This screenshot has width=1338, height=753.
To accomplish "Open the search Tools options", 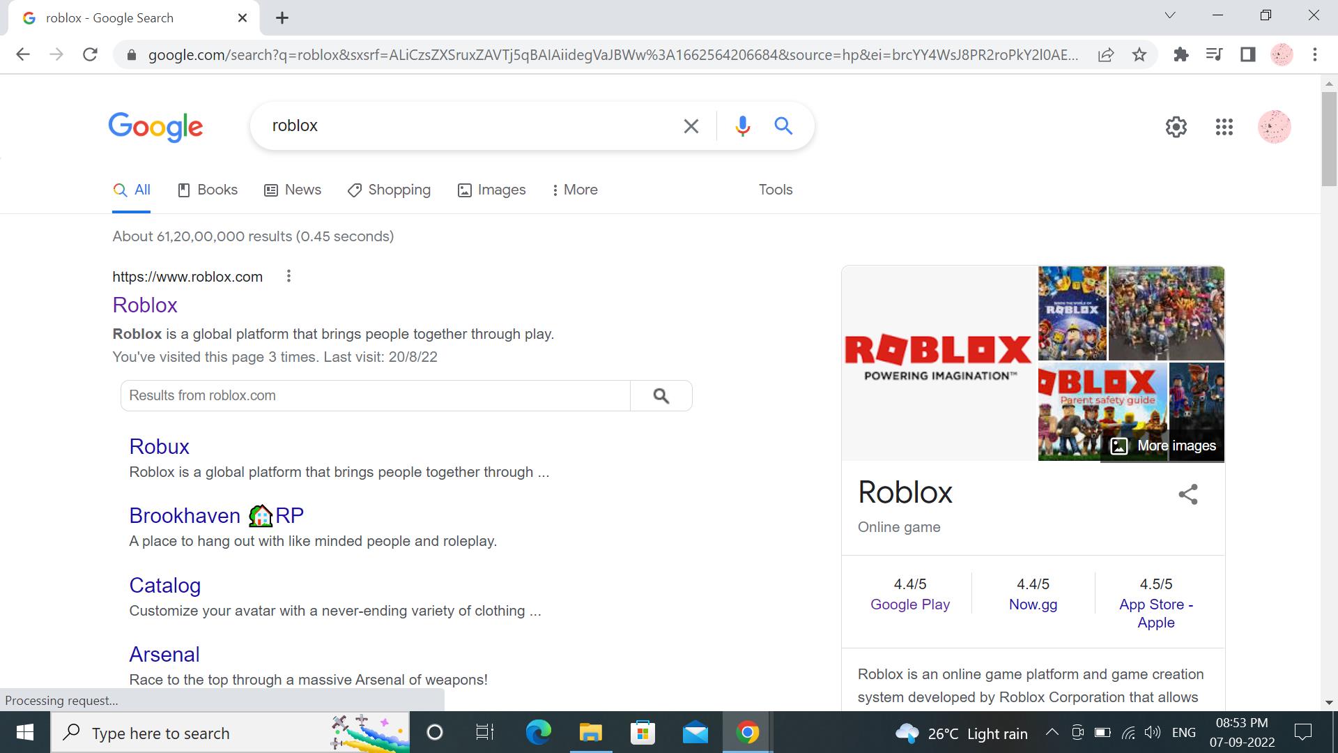I will [776, 190].
